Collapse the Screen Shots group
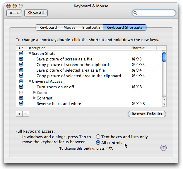The height and width of the screenshot is (169, 183). click(30, 53)
